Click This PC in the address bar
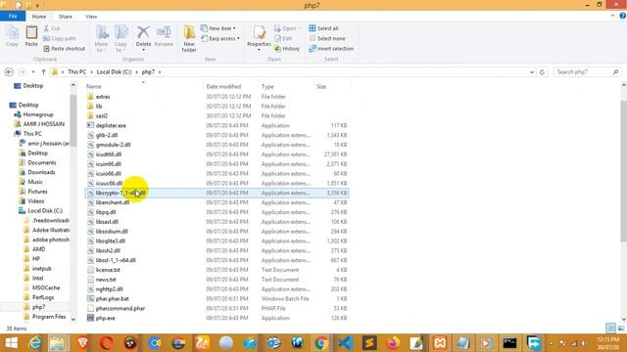627x352 pixels. click(76, 71)
